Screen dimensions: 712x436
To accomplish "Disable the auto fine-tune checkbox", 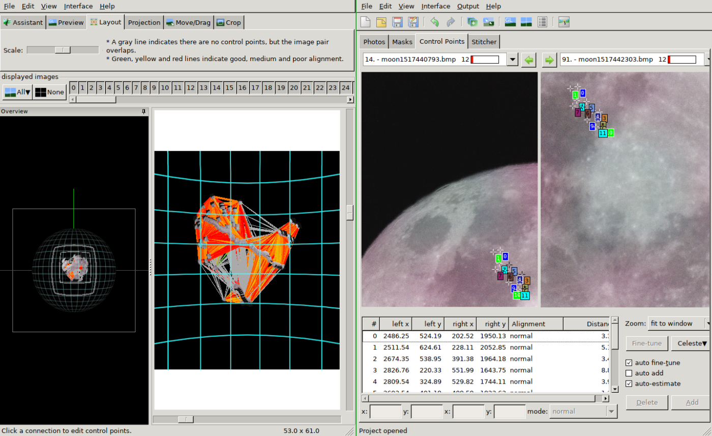I will tap(629, 363).
